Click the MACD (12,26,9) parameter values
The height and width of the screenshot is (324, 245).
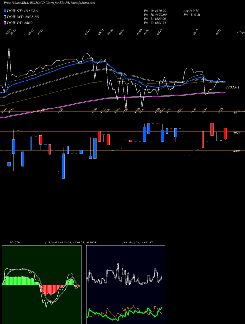click(68, 243)
